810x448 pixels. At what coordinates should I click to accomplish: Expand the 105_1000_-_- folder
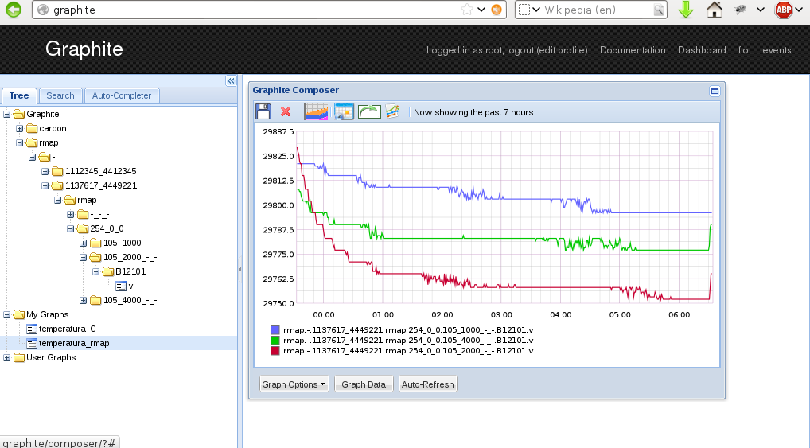(x=84, y=243)
